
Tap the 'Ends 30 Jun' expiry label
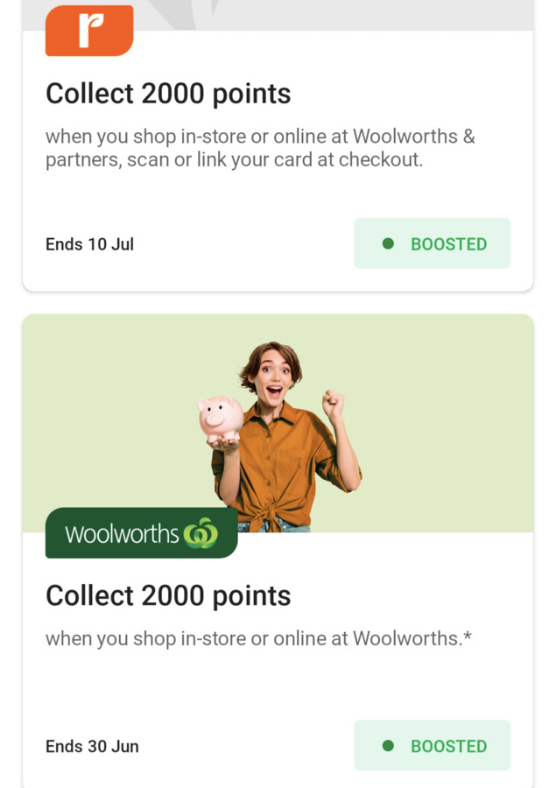(x=93, y=746)
